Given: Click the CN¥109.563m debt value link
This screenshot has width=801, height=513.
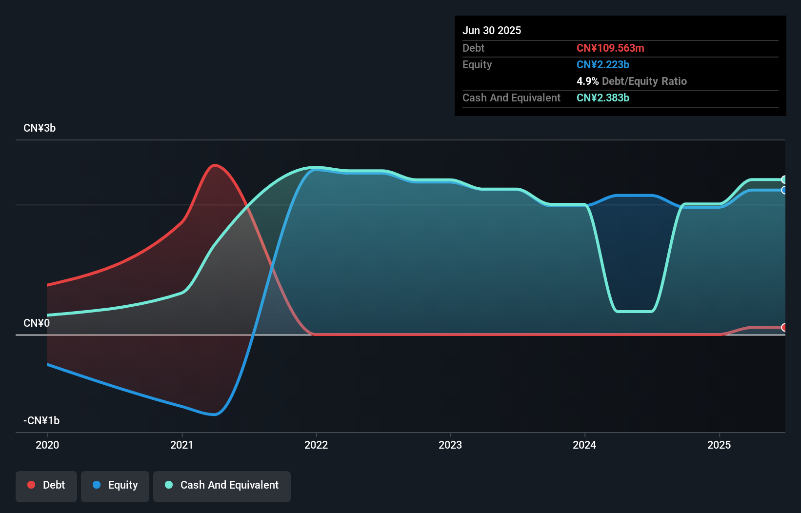Looking at the screenshot, I should tap(610, 48).
